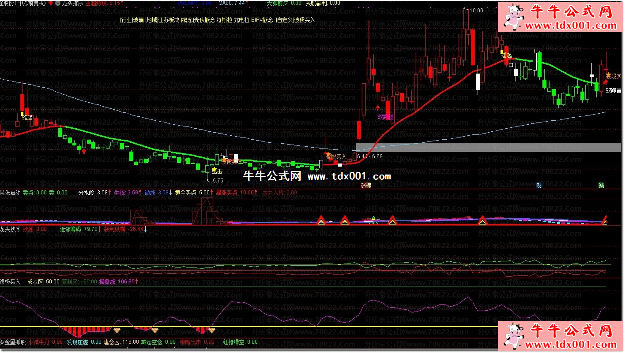Viewport: 625px width, 353px height.
Task: Click the 涨榜 event marker on time axis
Action: pyautogui.click(x=366, y=186)
